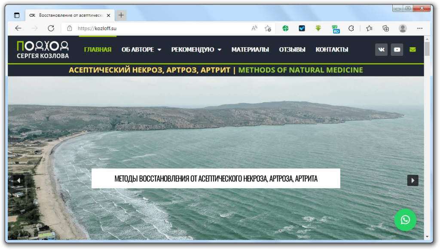The width and height of the screenshot is (440, 250).
Task: Open the Favorites list icon
Action: click(x=369, y=28)
